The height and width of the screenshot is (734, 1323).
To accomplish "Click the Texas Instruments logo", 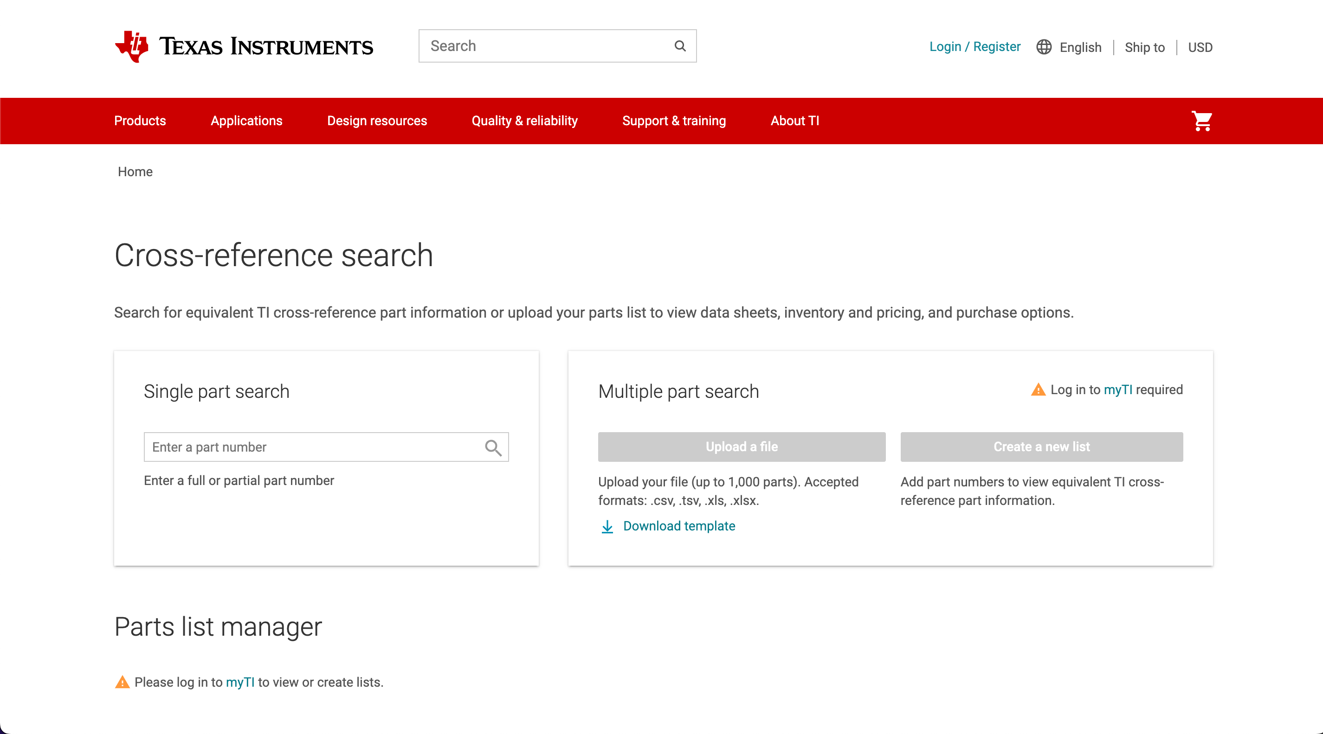I will [244, 46].
